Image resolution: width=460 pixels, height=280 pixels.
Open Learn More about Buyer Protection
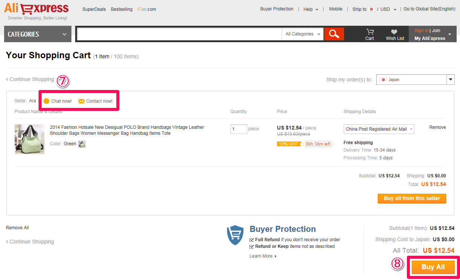tap(263, 256)
